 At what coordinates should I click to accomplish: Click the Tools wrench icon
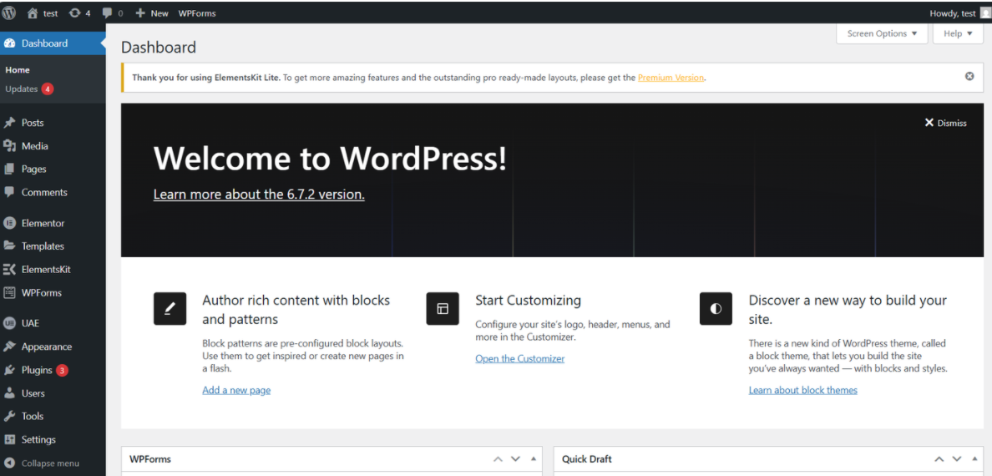pyautogui.click(x=9, y=417)
